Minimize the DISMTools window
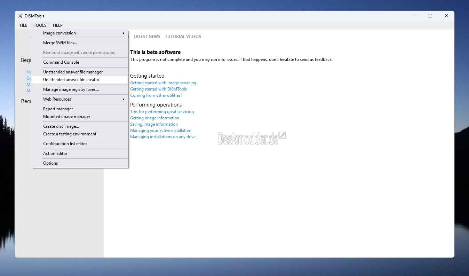The height and width of the screenshot is (276, 469). point(415,16)
